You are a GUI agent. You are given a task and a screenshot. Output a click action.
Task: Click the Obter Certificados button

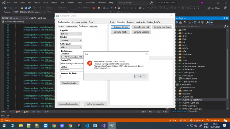coord(69,83)
